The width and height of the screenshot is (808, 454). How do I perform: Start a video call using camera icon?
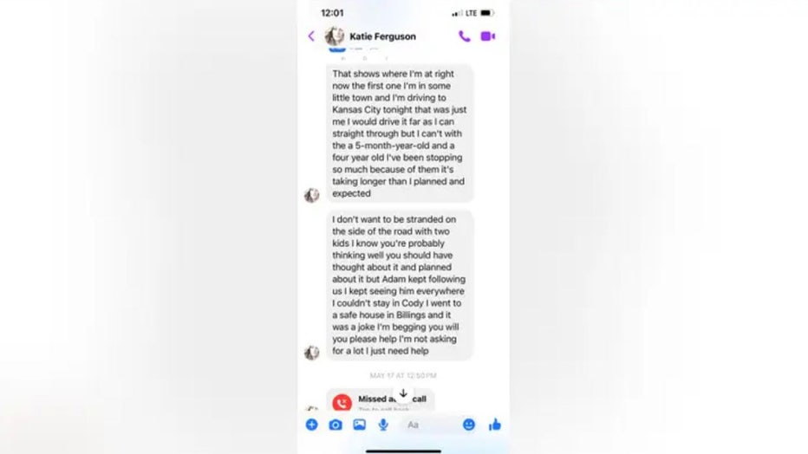pyautogui.click(x=487, y=36)
